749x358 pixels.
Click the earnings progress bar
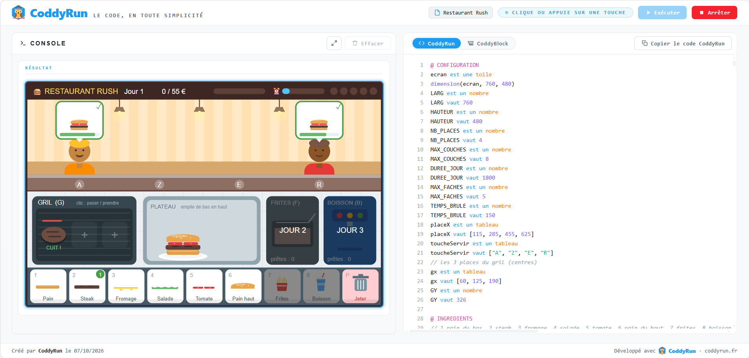click(239, 91)
